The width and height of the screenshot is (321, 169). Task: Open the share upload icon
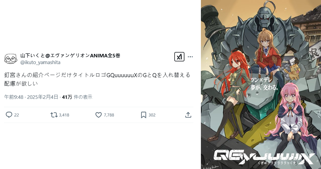click(188, 115)
